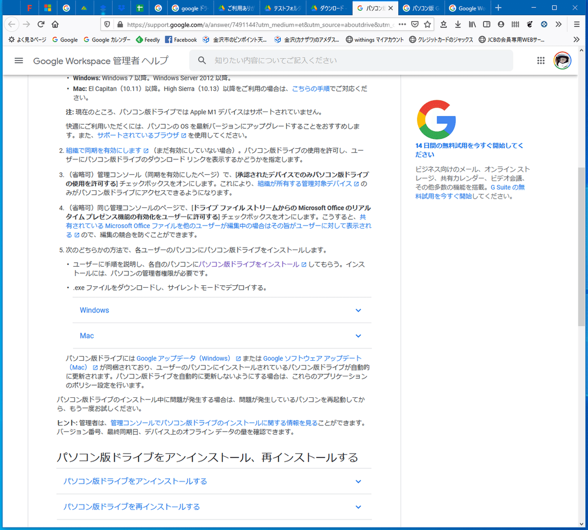Image resolution: width=588 pixels, height=530 pixels.
Task: Open the Downloads icon in the toolbar
Action: pyautogui.click(x=458, y=24)
